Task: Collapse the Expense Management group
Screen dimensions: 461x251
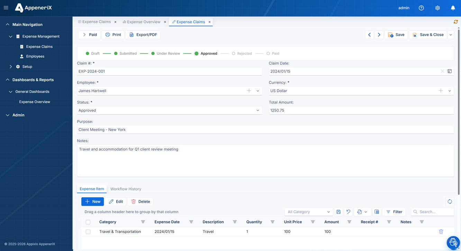Action: 10,36
